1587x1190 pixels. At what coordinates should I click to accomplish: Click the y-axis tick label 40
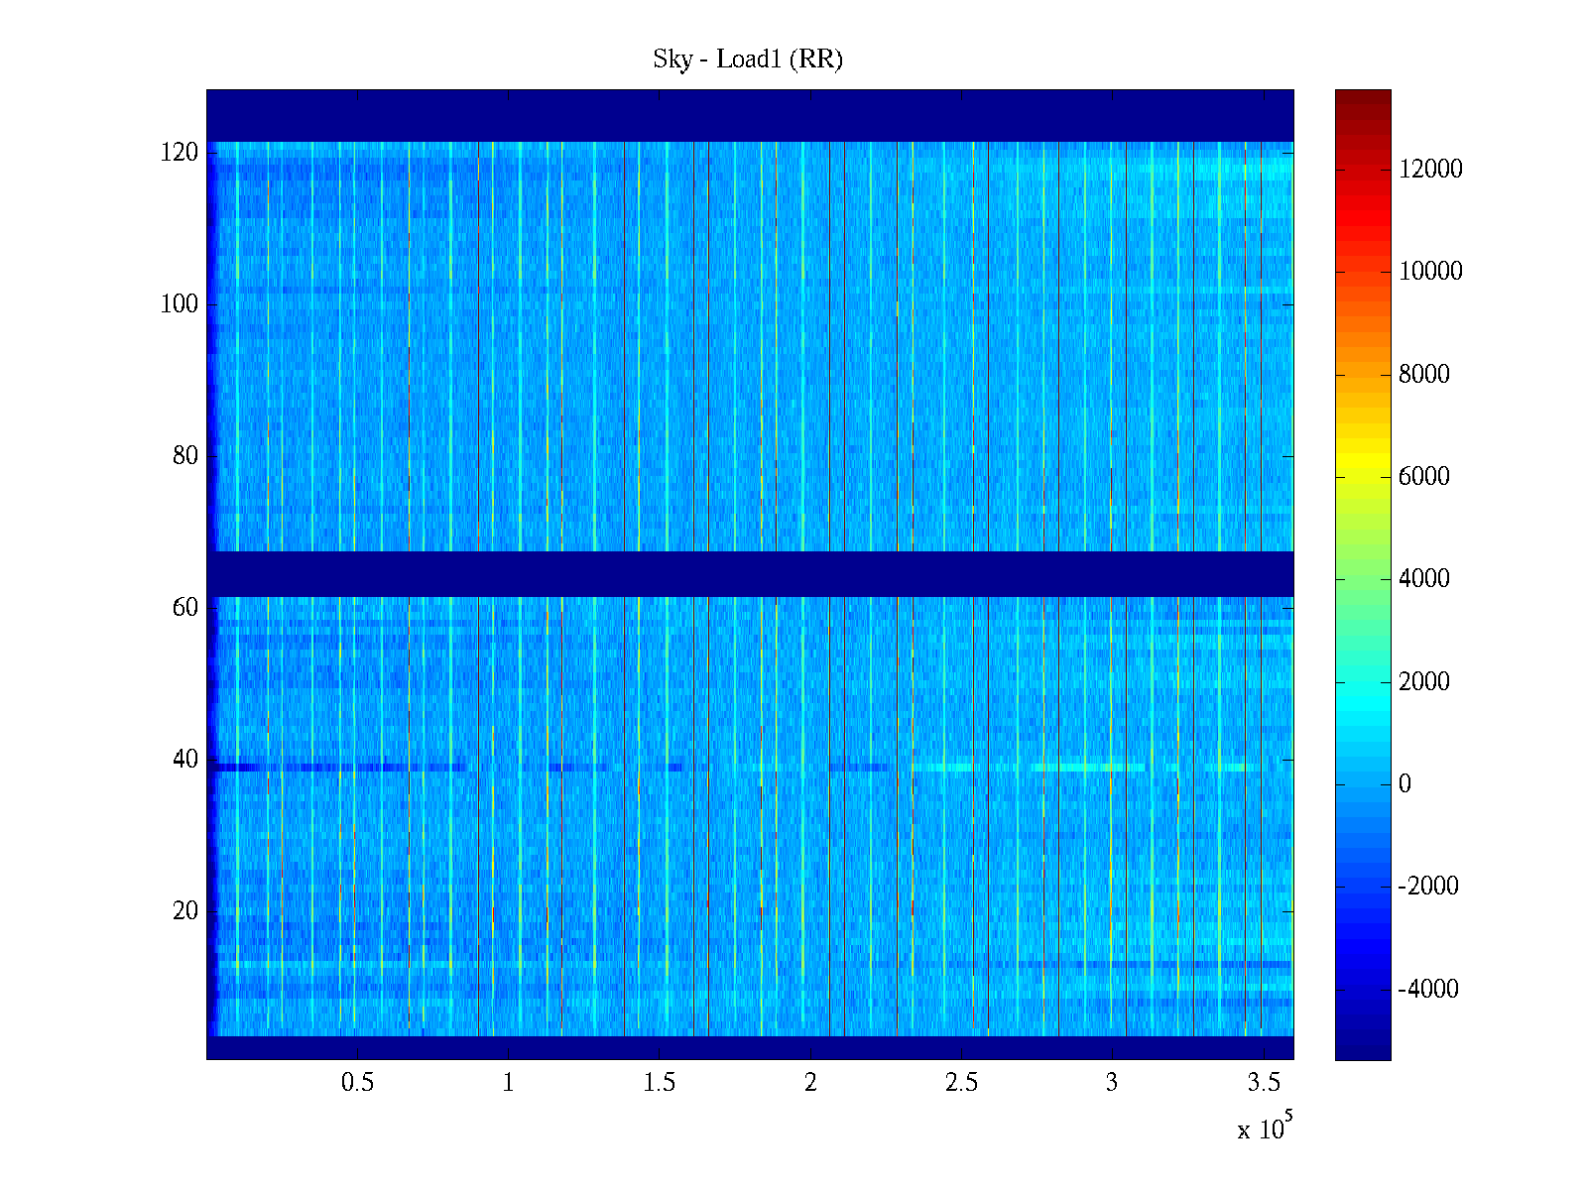point(184,760)
